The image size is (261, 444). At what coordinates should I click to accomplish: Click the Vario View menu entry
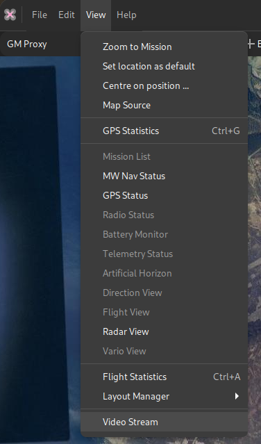pyautogui.click(x=164, y=352)
